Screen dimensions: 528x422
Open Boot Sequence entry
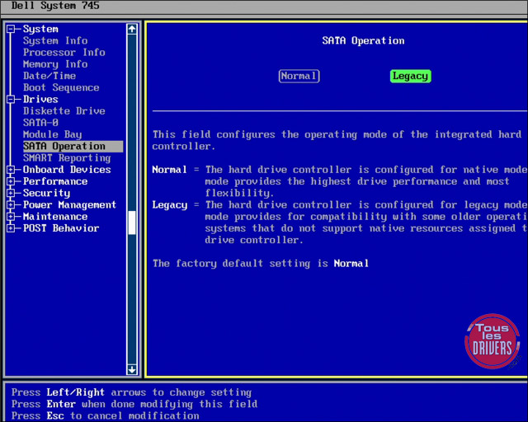tap(61, 87)
